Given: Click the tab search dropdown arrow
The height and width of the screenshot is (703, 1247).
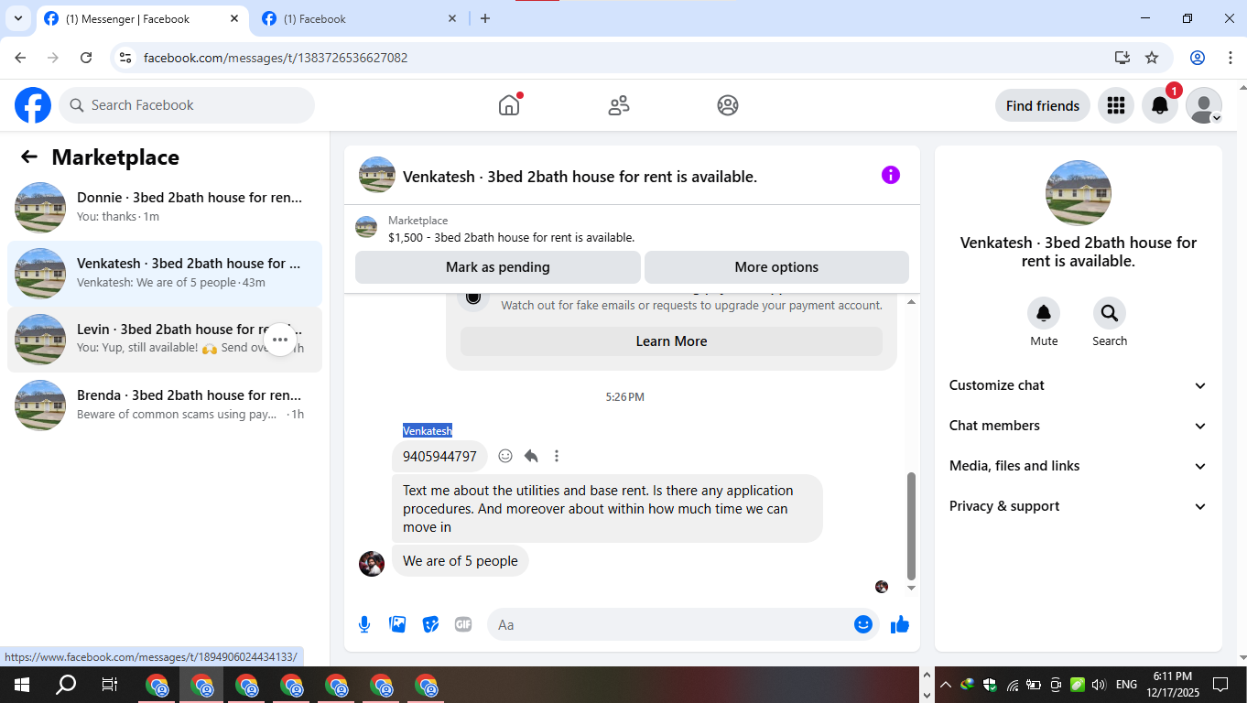Looking at the screenshot, I should click(x=17, y=18).
